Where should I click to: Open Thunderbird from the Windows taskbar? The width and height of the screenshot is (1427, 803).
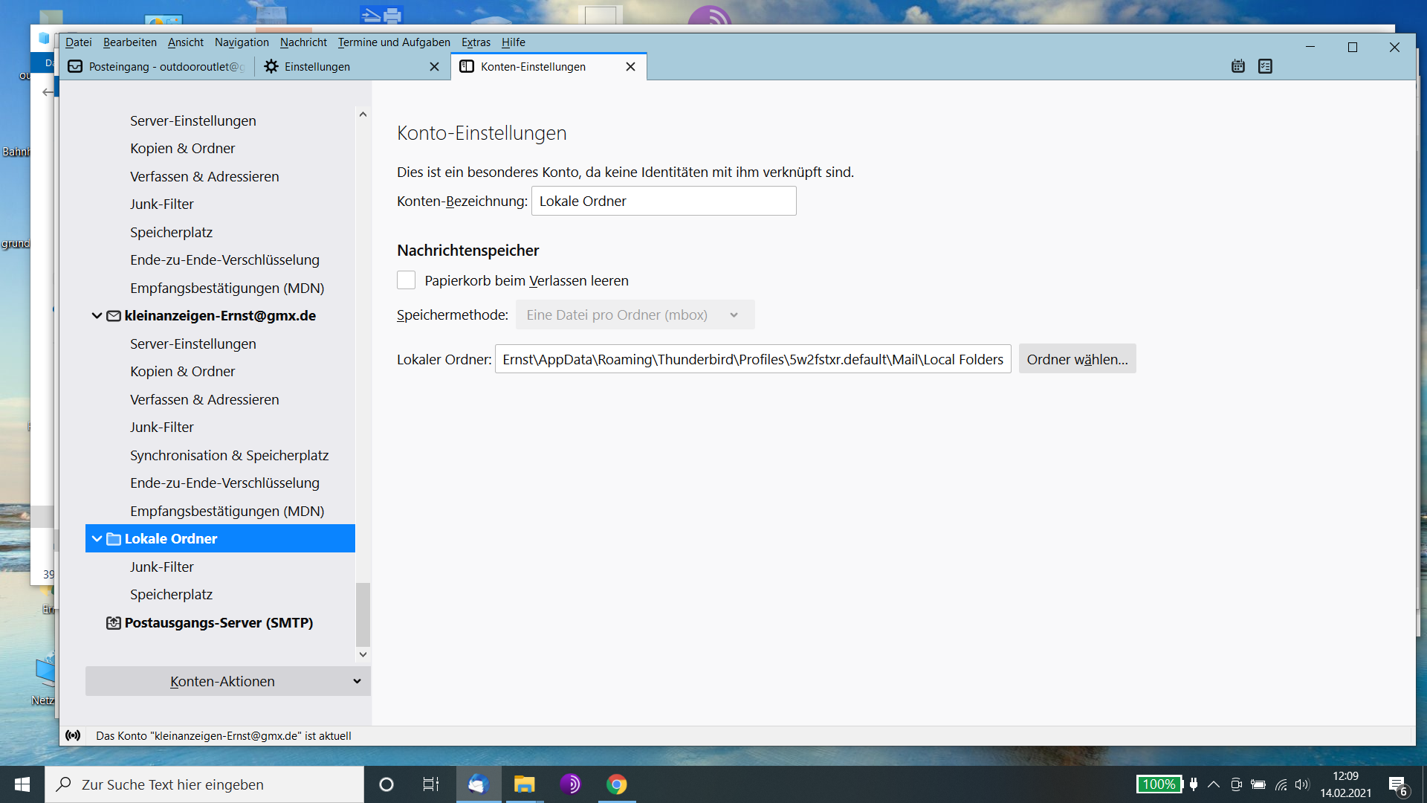(478, 784)
